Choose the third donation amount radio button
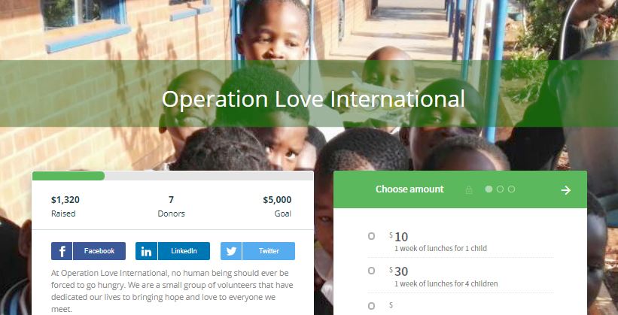This screenshot has width=618, height=315. 371,306
